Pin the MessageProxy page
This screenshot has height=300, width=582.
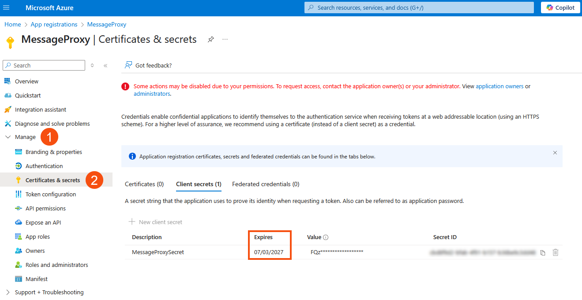[x=211, y=39]
